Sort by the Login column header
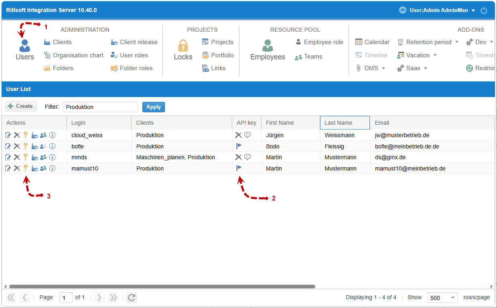 [99, 123]
